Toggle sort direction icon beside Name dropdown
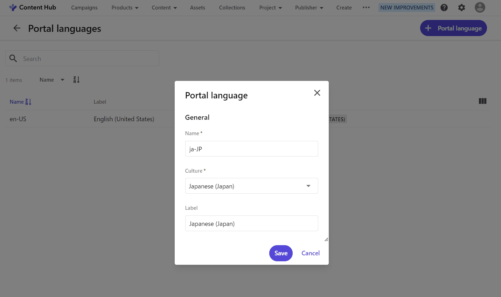The image size is (501, 297). pyautogui.click(x=76, y=80)
